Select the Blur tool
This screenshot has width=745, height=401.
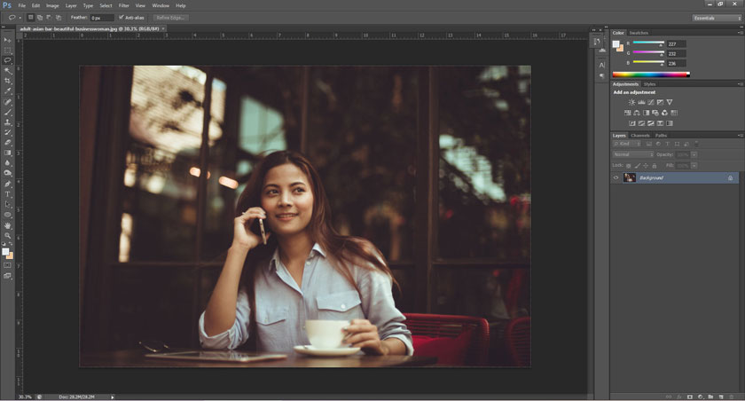pos(8,163)
